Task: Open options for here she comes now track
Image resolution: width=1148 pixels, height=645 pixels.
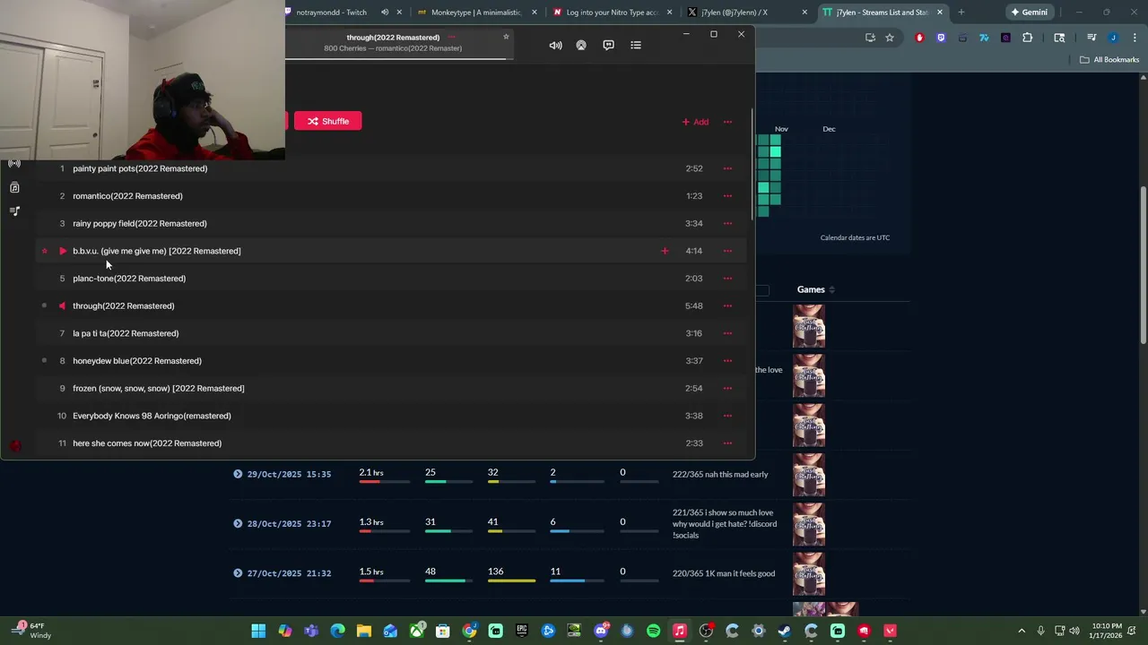Action: pyautogui.click(x=727, y=443)
